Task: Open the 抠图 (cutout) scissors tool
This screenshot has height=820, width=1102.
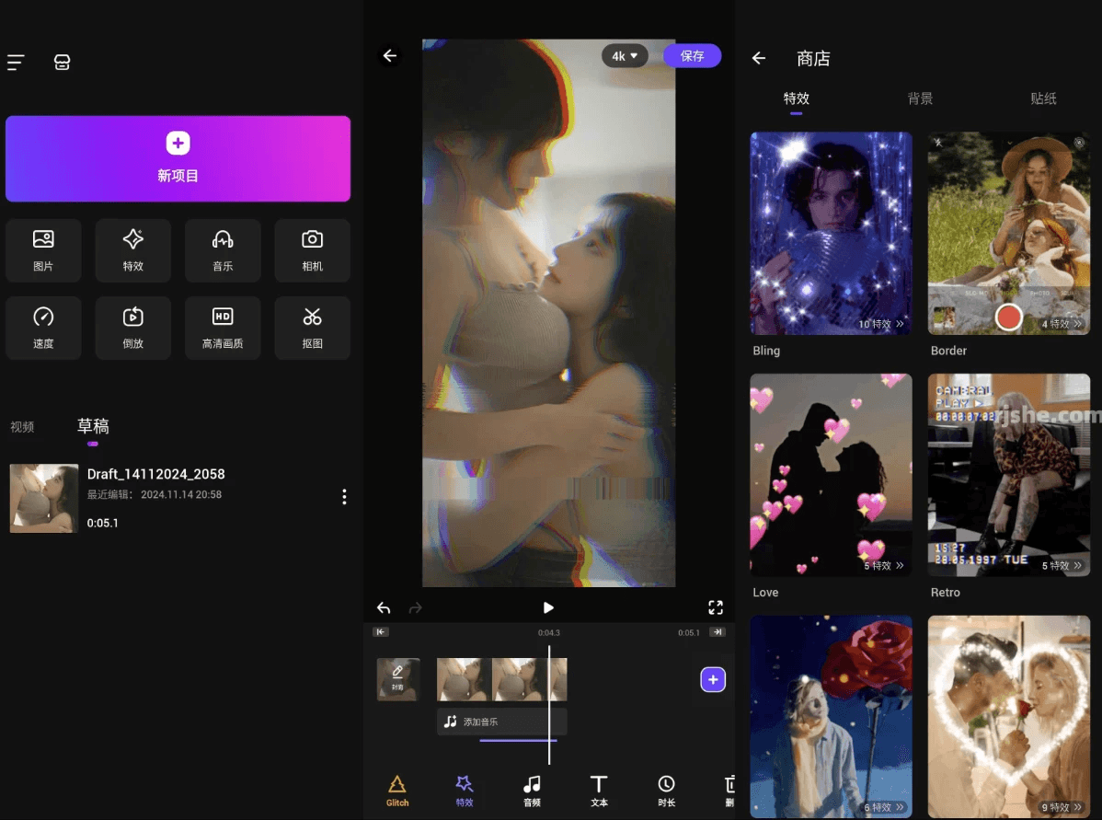Action: click(x=312, y=328)
